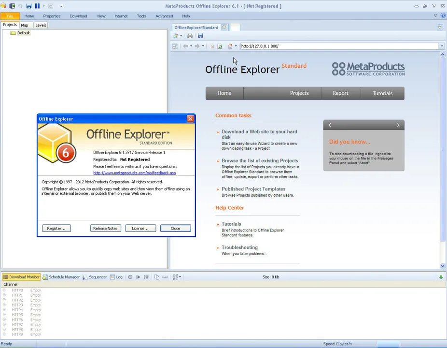Click Projects in the web page navigation bar
447x348 pixels.
point(299,93)
